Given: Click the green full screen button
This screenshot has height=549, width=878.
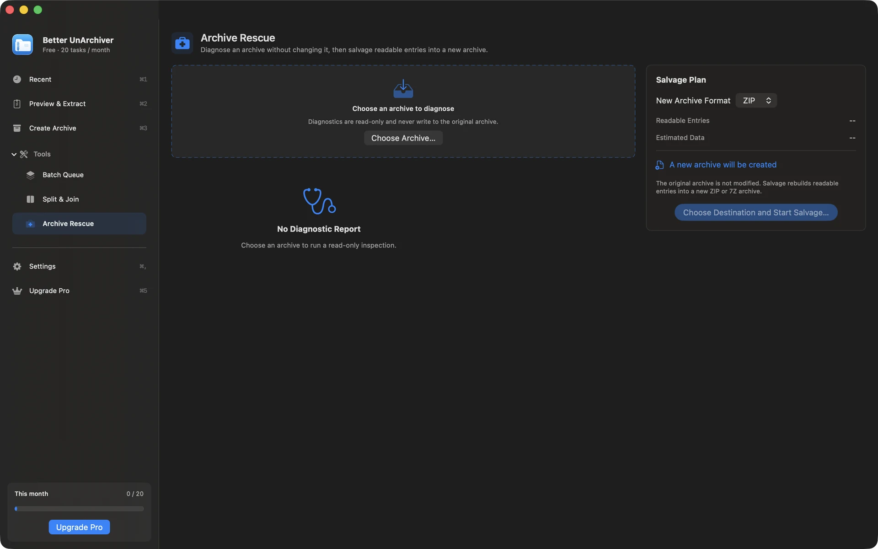Looking at the screenshot, I should point(38,10).
